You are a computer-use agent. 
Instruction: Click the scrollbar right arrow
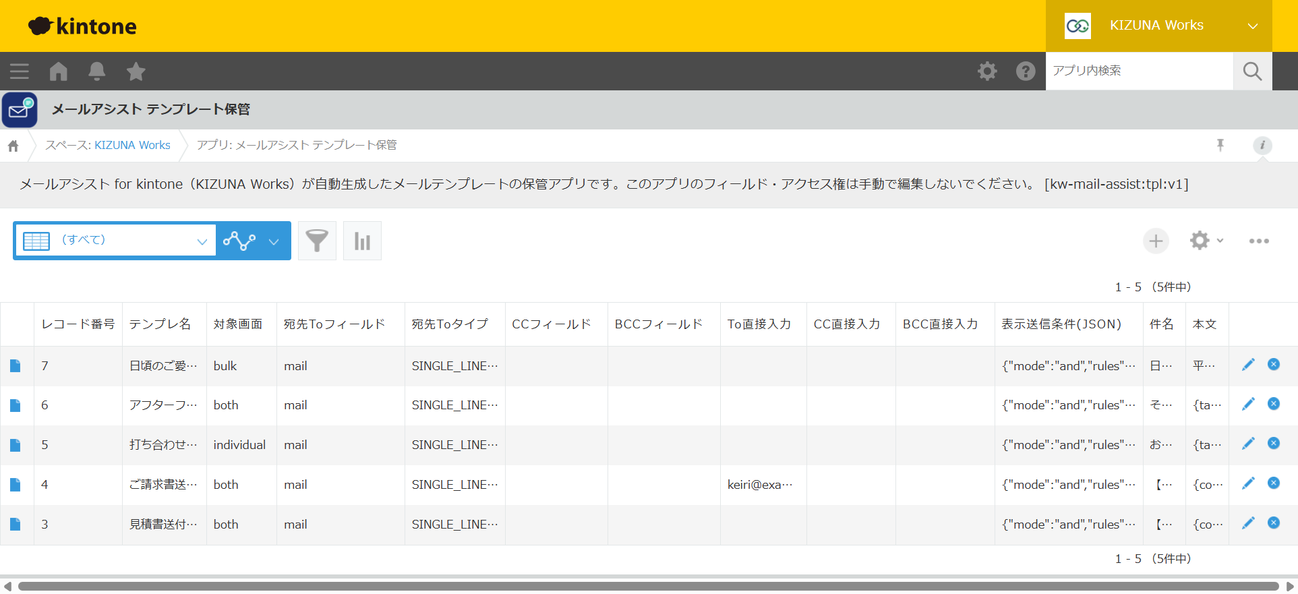(x=1290, y=586)
